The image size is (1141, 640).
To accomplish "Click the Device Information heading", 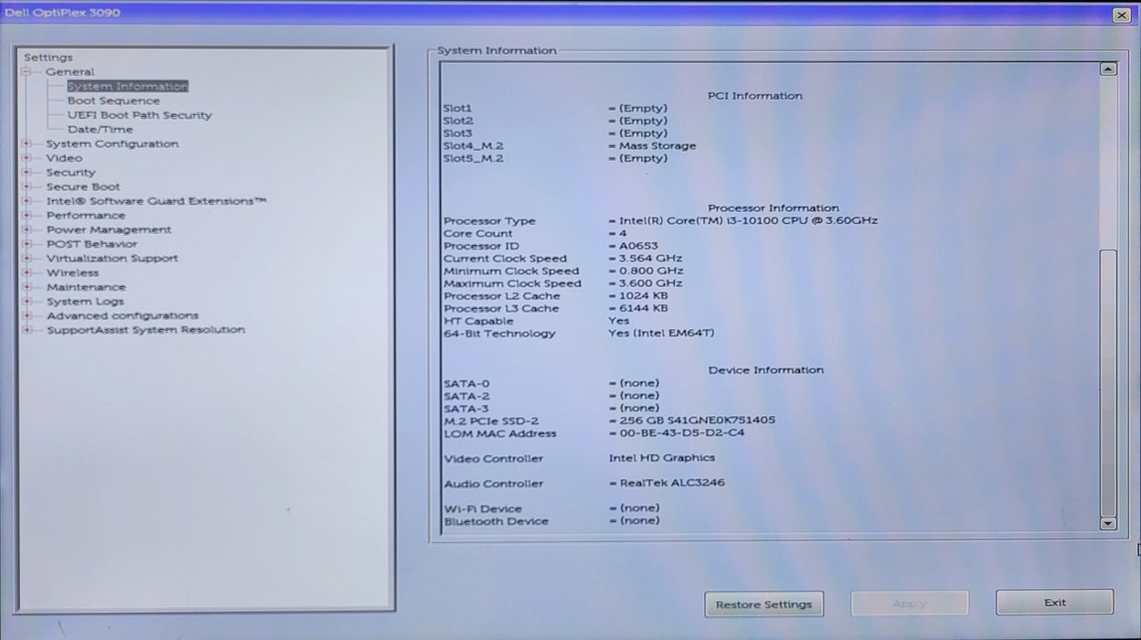I will (x=766, y=370).
